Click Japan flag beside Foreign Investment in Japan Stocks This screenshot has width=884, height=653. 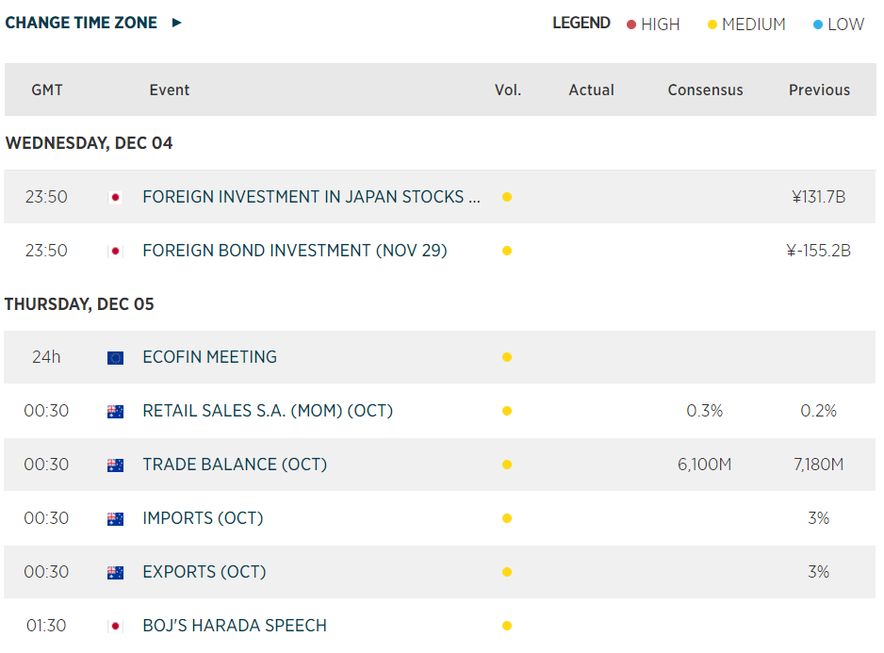pos(115,197)
